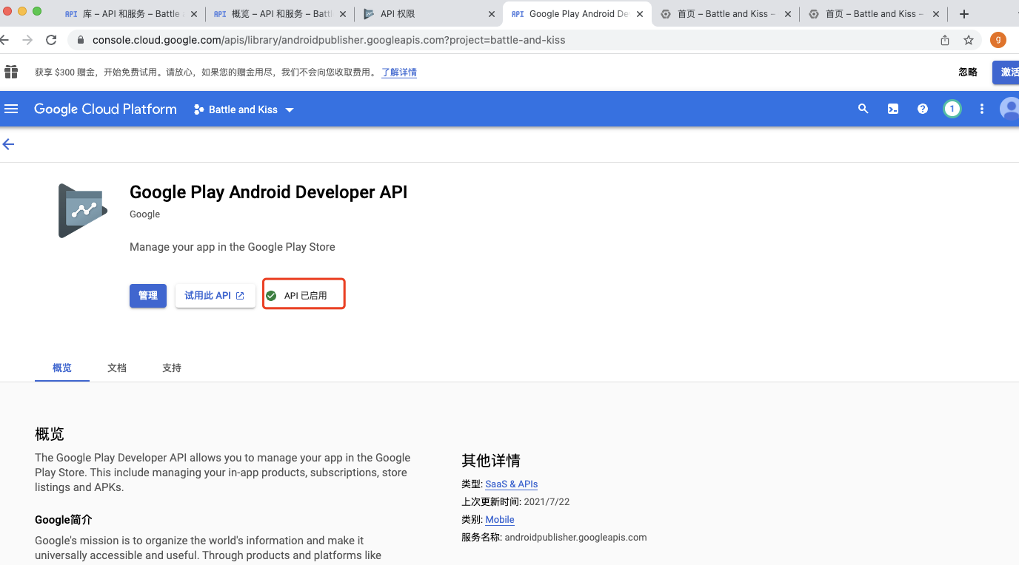
Task: Click the service name androidpublisher.googleapis.com
Action: 575,538
